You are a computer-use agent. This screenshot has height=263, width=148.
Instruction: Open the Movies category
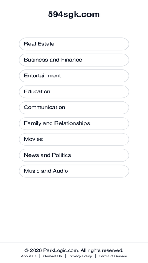pos(74,139)
